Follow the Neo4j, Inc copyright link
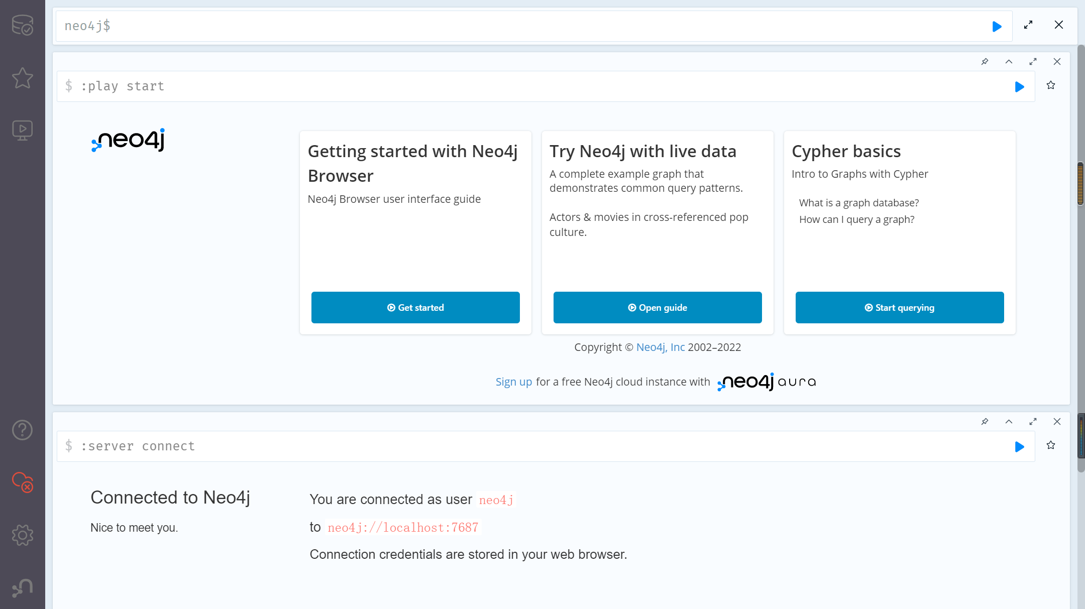 pyautogui.click(x=661, y=347)
